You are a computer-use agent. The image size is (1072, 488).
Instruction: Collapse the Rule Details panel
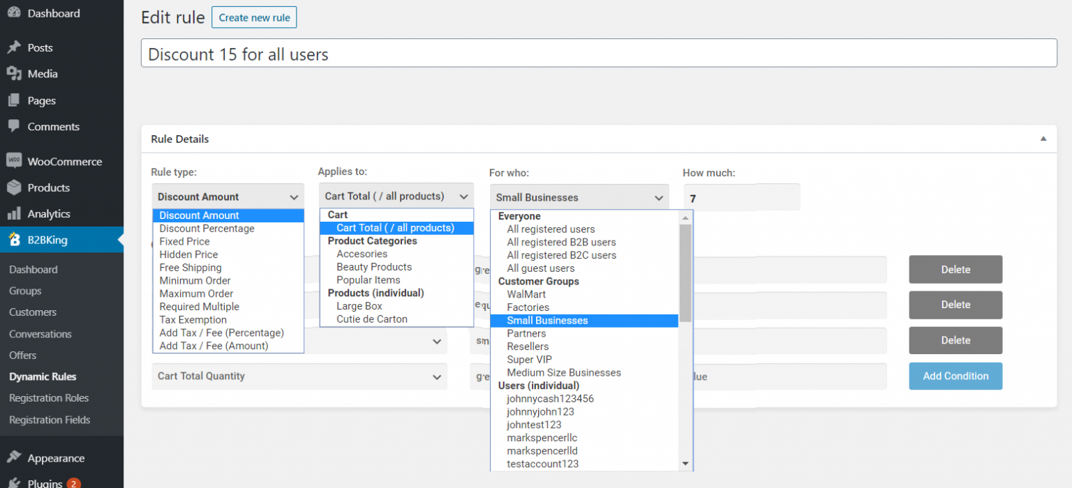pyautogui.click(x=1043, y=139)
